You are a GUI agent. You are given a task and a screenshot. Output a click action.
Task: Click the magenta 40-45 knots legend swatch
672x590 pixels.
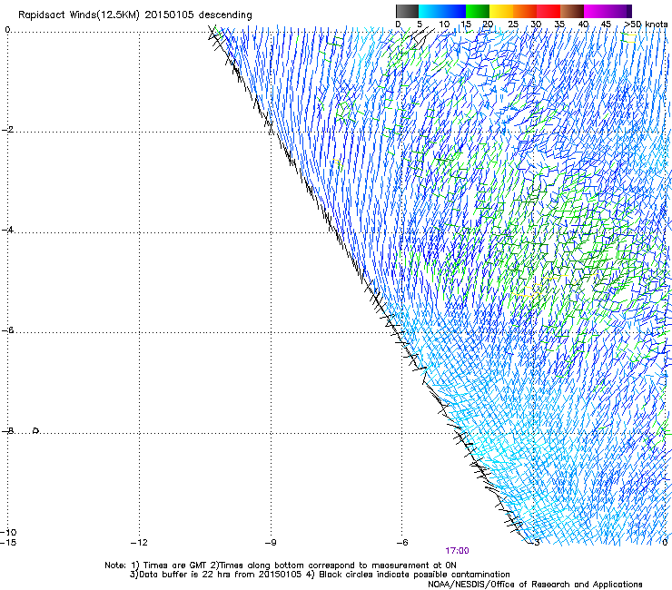pyautogui.click(x=596, y=11)
